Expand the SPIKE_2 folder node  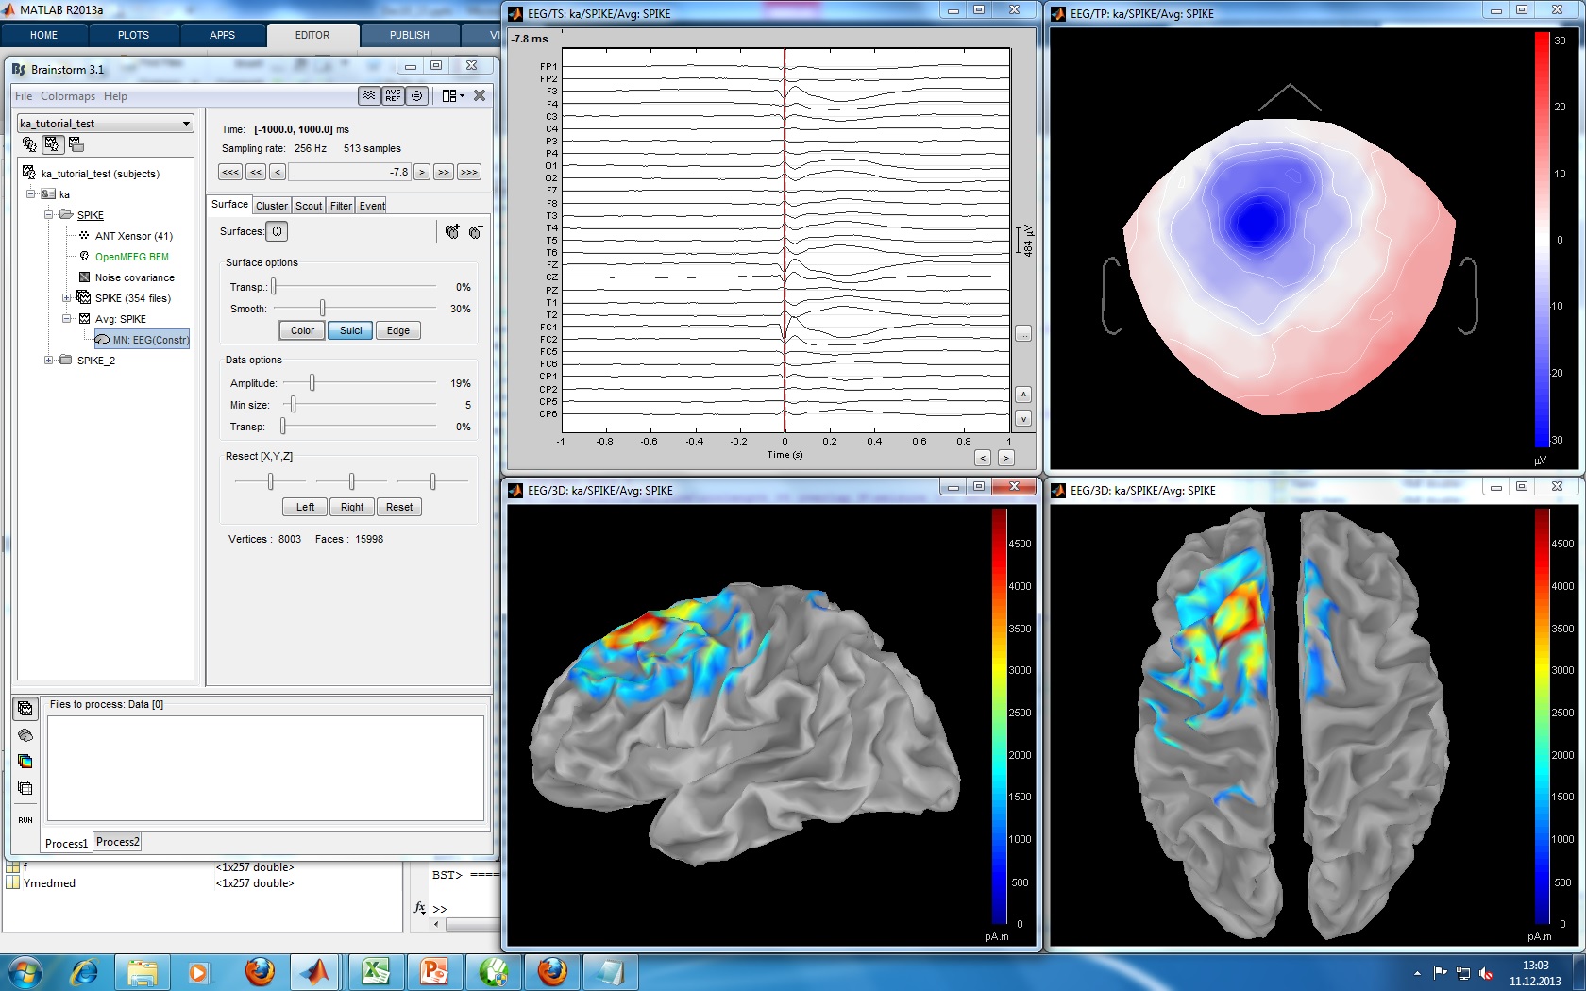[x=49, y=361]
